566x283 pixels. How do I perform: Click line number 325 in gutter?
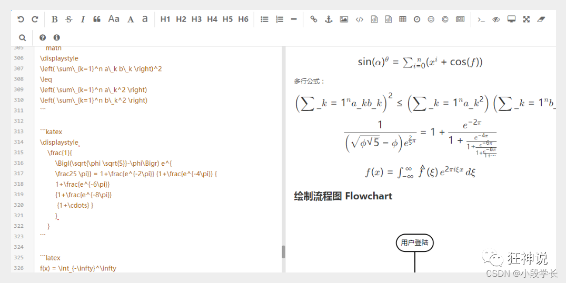click(18, 257)
